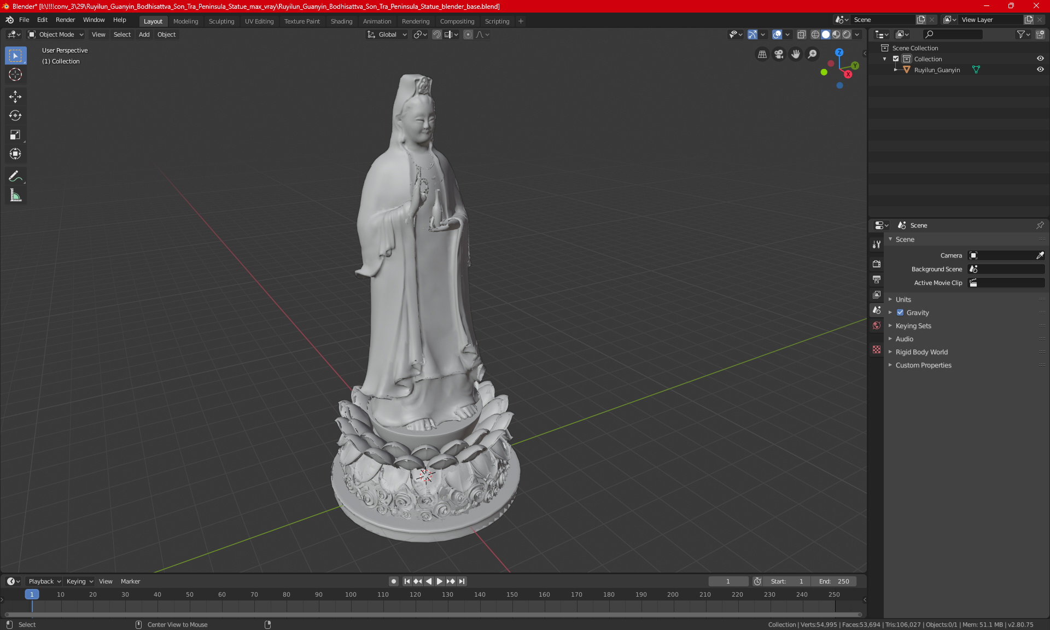Open the Render properties tab

[877, 264]
